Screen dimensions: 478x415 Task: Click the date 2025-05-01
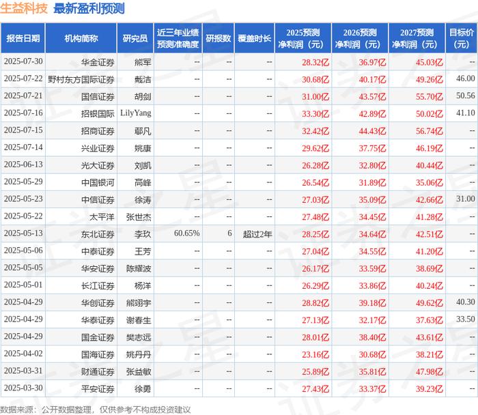tap(23, 285)
